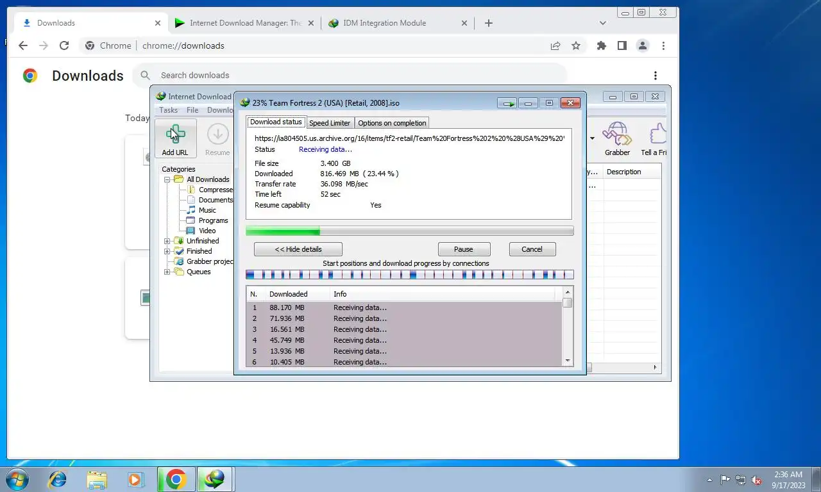The width and height of the screenshot is (821, 492).
Task: Expand the Unfinished tree node
Action: click(x=167, y=241)
